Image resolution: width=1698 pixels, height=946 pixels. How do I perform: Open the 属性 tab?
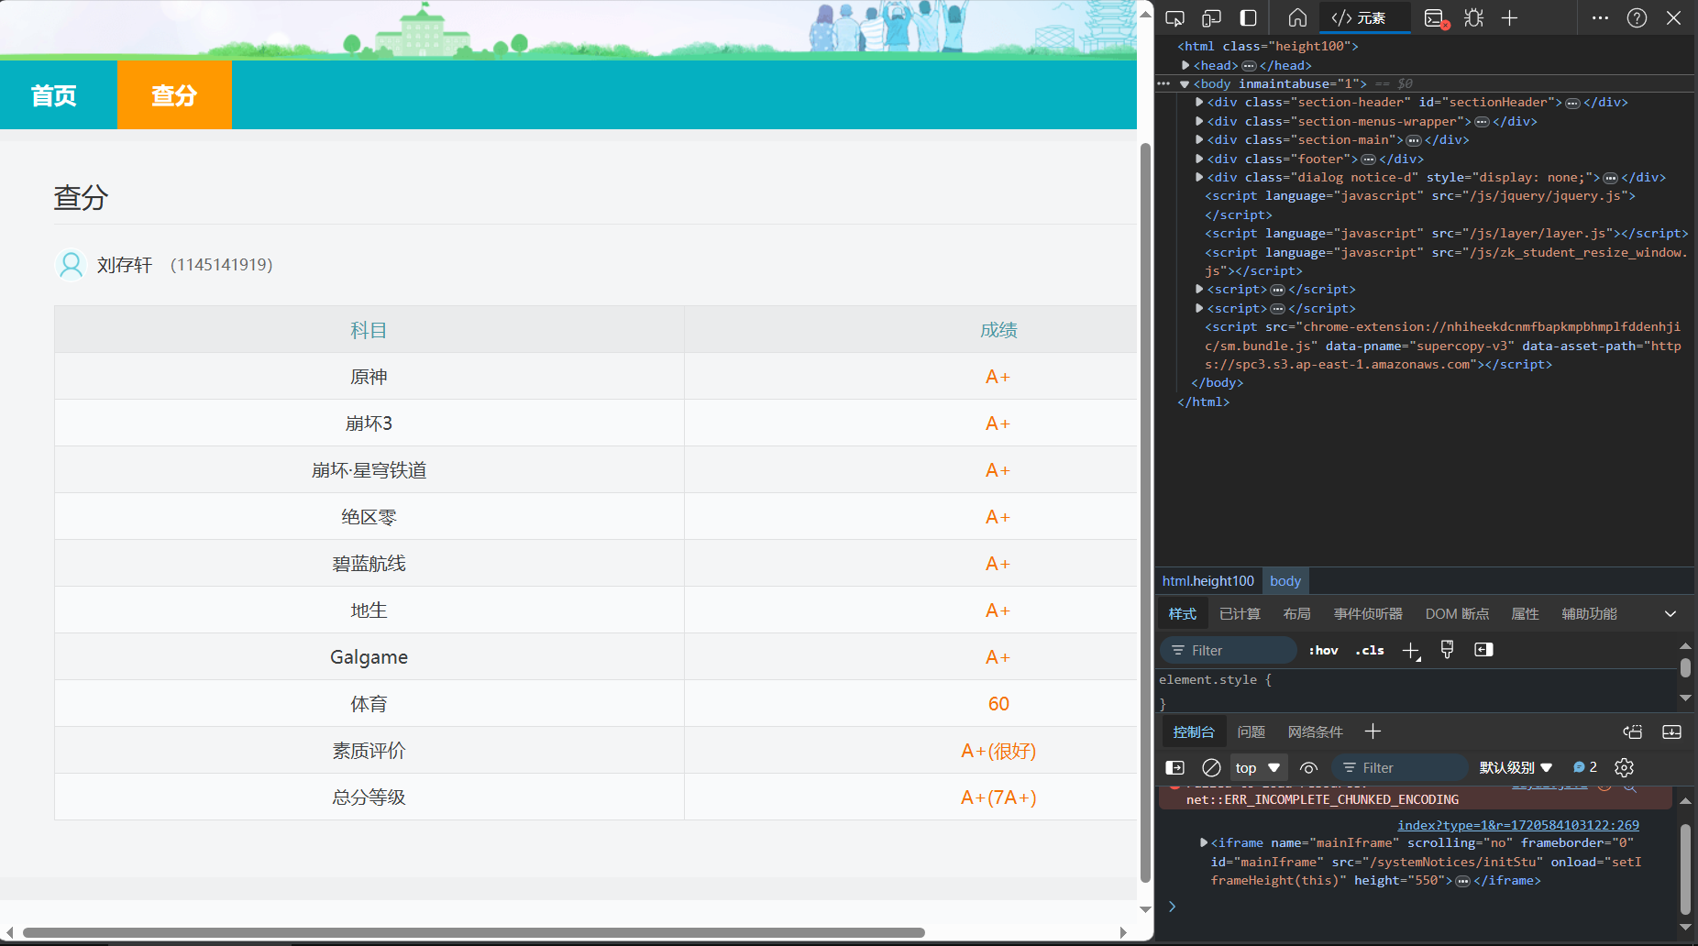[x=1525, y=614]
